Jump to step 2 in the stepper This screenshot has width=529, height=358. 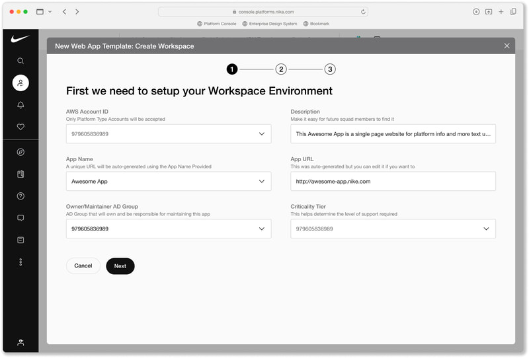click(x=281, y=69)
